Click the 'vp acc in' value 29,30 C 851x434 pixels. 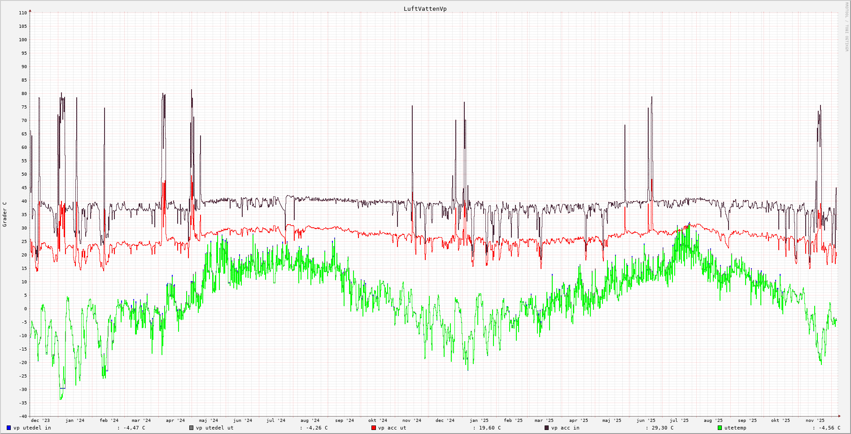point(662,428)
